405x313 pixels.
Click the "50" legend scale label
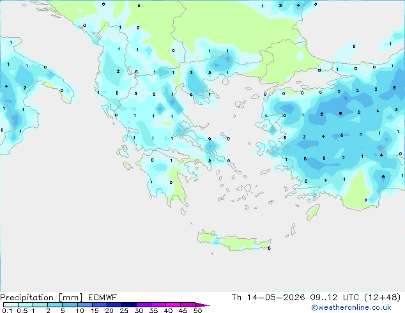coord(197,310)
